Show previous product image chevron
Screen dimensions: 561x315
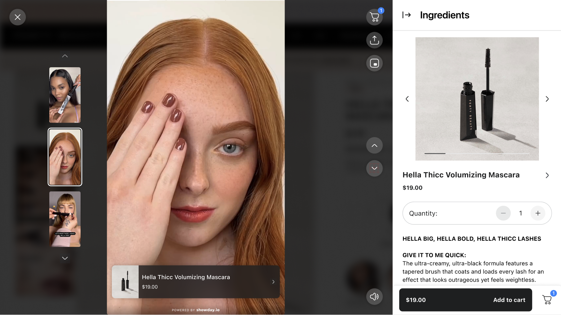tap(407, 99)
